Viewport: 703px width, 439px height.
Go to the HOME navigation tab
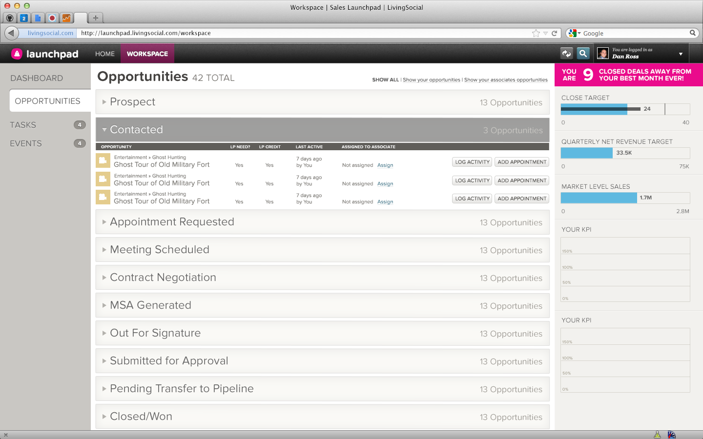(x=105, y=54)
